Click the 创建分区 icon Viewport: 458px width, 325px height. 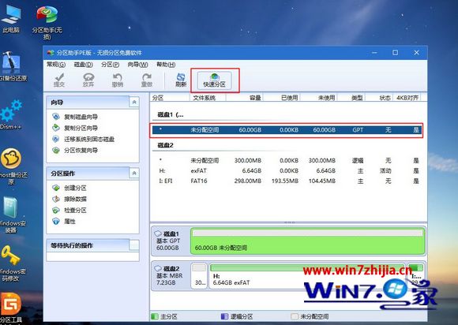(x=56, y=188)
